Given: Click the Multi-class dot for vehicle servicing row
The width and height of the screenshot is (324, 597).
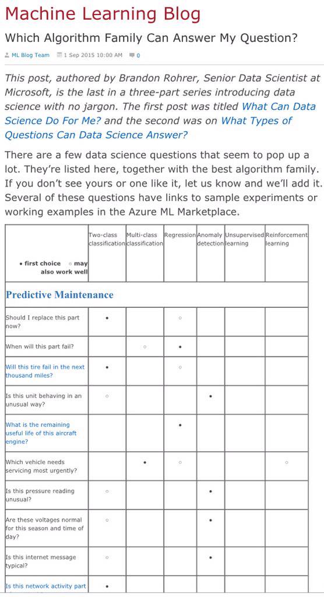Looking at the screenshot, I should (x=145, y=462).
